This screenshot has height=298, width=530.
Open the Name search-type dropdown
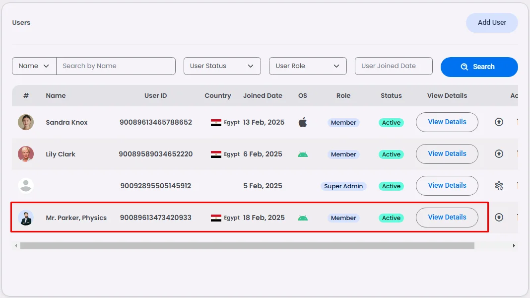pos(34,66)
